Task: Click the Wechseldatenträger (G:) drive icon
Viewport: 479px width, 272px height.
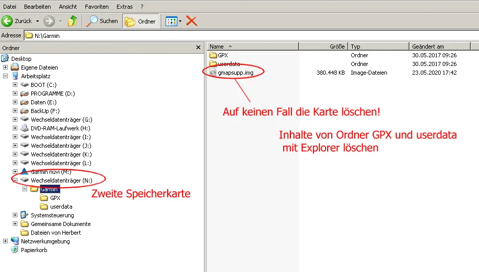Action: 25,119
